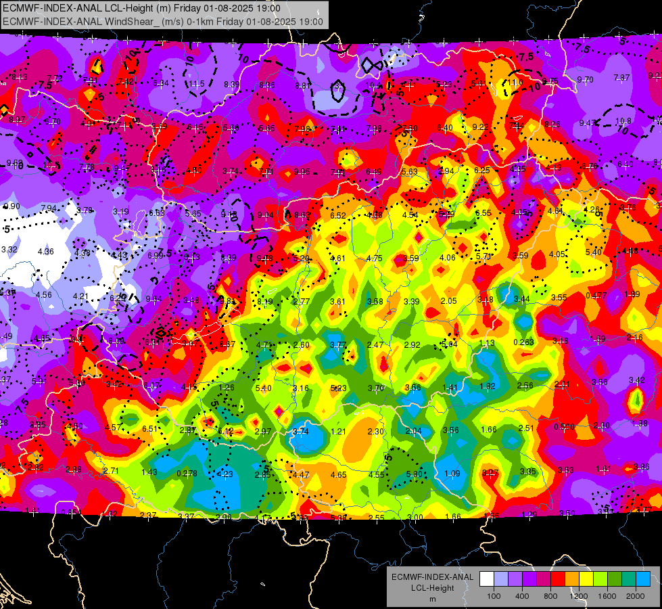The width and height of the screenshot is (662, 609).
Task: Click the wind shear value 9.64
Action: coord(153,299)
